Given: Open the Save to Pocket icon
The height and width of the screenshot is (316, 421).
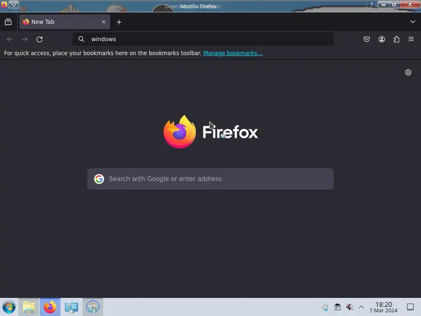Looking at the screenshot, I should pyautogui.click(x=366, y=39).
